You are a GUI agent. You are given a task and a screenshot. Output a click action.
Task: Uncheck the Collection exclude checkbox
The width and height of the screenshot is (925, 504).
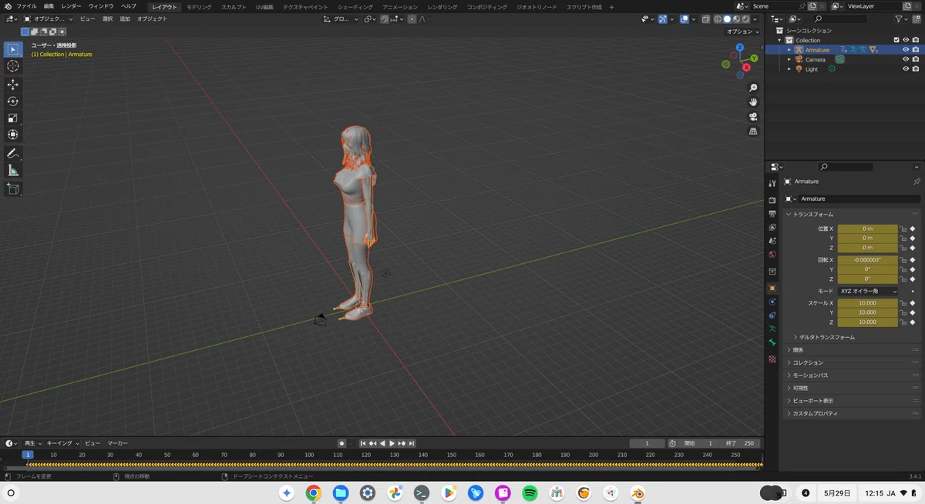[x=896, y=40]
